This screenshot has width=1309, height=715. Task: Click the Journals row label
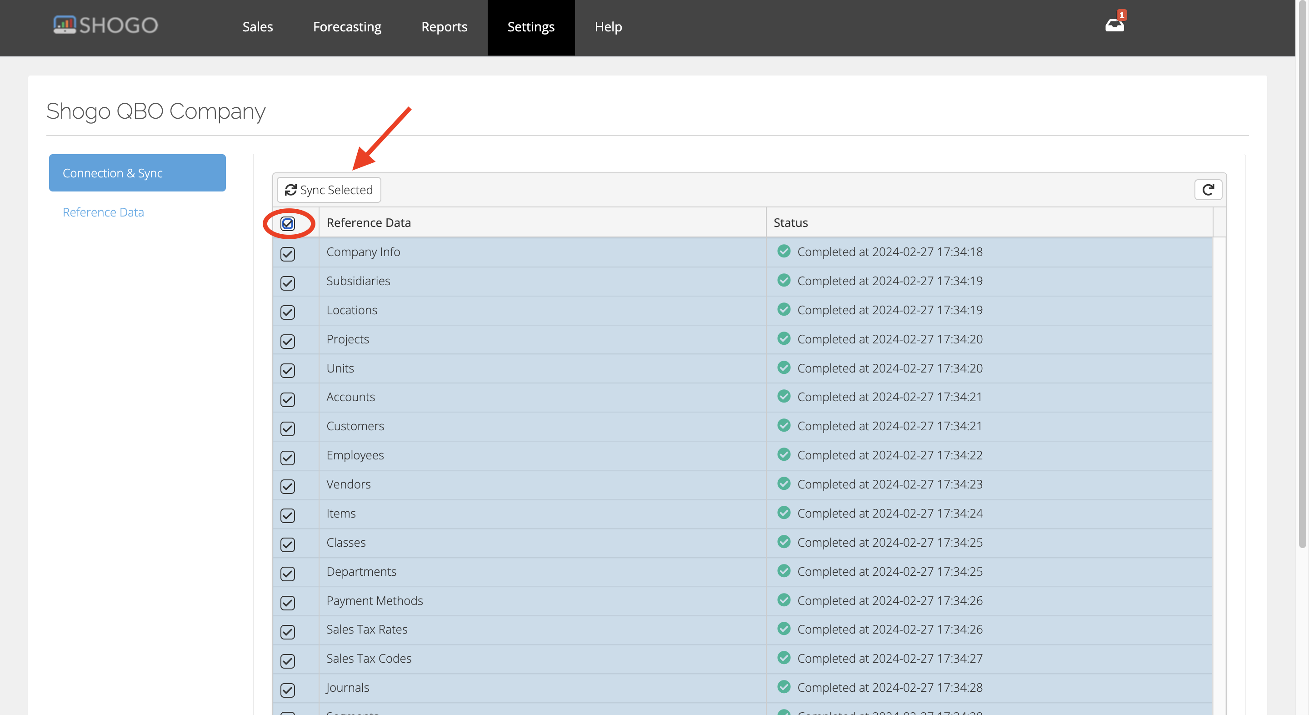[348, 688]
